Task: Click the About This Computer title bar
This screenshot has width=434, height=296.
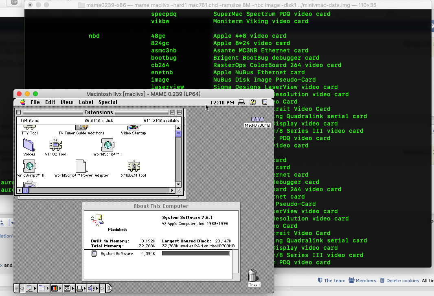Action: coord(161,206)
